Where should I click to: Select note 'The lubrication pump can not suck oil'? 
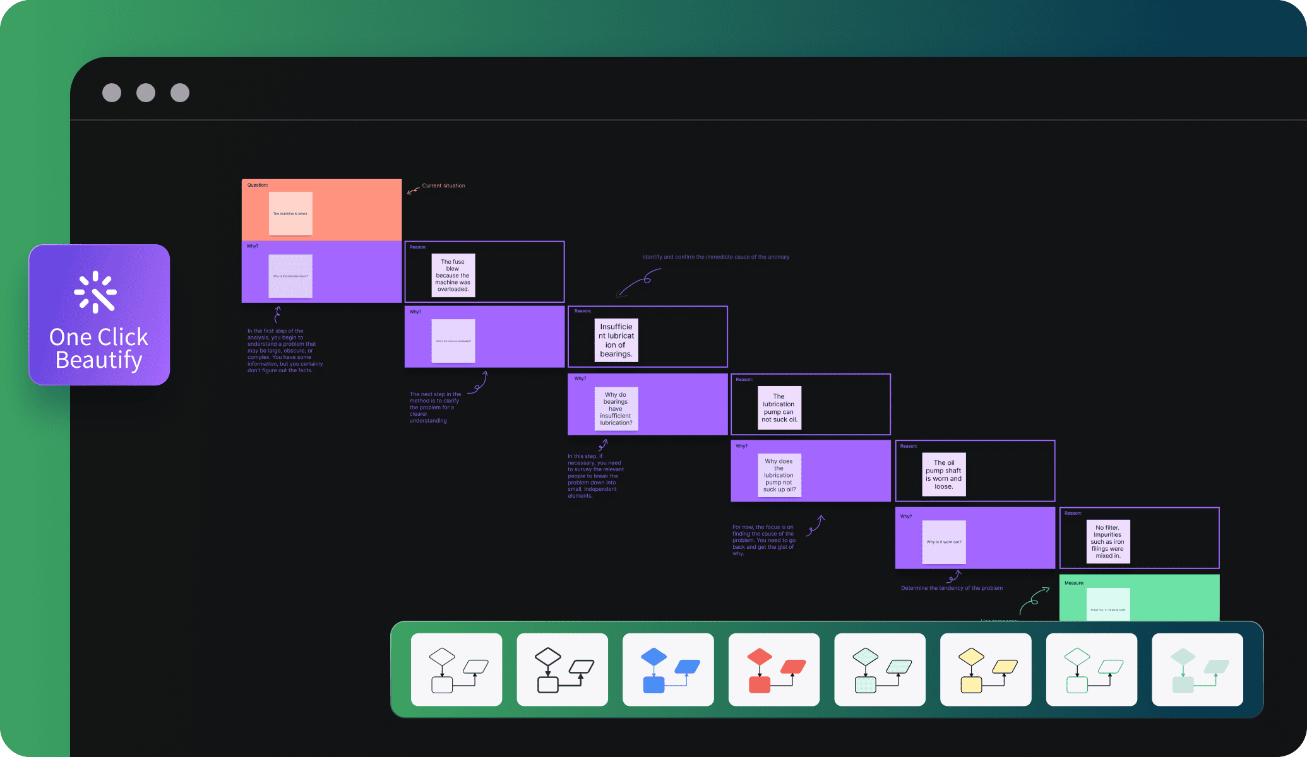coord(779,408)
